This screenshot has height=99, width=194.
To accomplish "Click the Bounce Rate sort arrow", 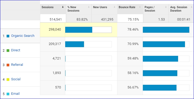I will 140,7.
